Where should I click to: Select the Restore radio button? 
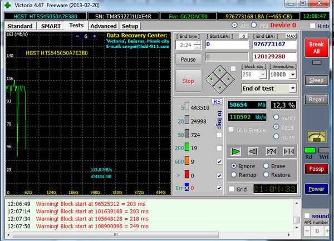pyautogui.click(x=266, y=175)
